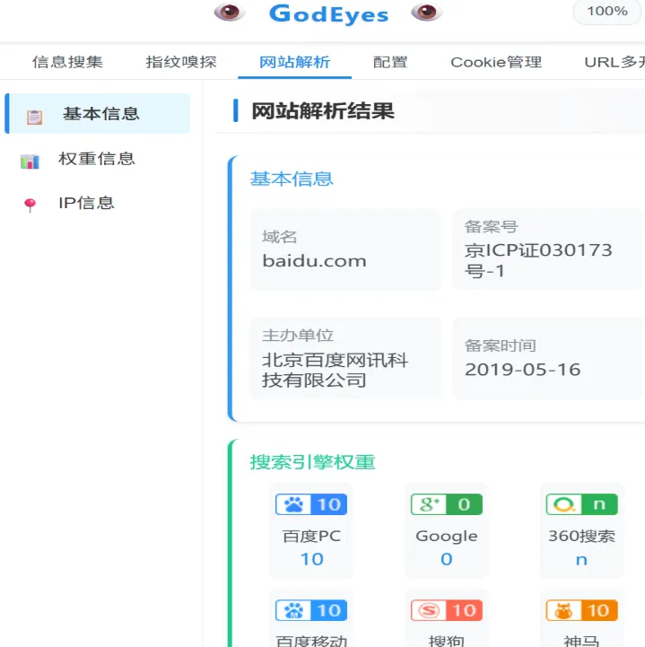The height and width of the screenshot is (647, 645).
Task: Click the bar chart icon beside 权重信息
Action: tap(30, 162)
